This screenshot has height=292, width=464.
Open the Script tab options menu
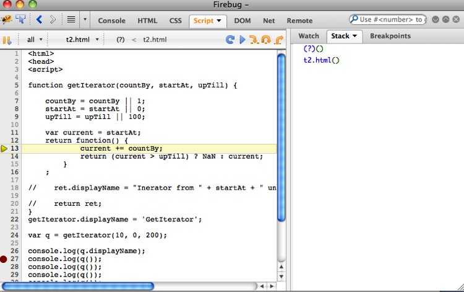(219, 20)
